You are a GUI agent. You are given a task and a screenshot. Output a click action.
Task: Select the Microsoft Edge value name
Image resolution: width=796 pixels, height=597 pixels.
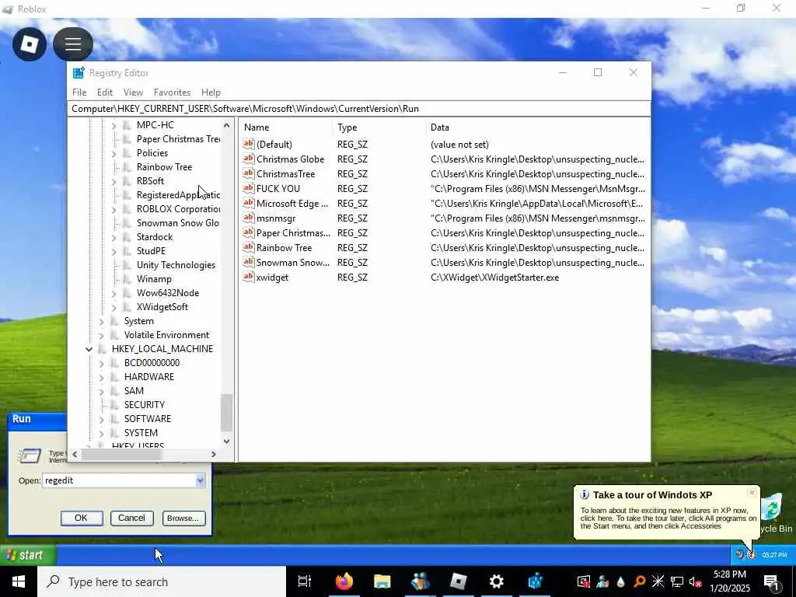point(292,203)
